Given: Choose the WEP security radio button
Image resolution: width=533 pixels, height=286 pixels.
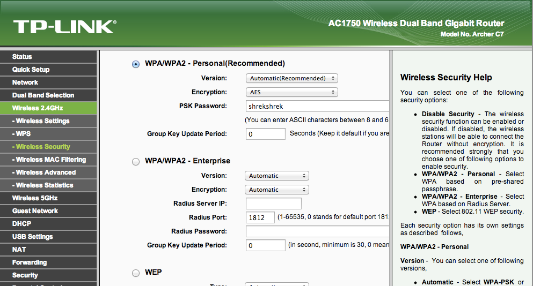Looking at the screenshot, I should (136, 273).
